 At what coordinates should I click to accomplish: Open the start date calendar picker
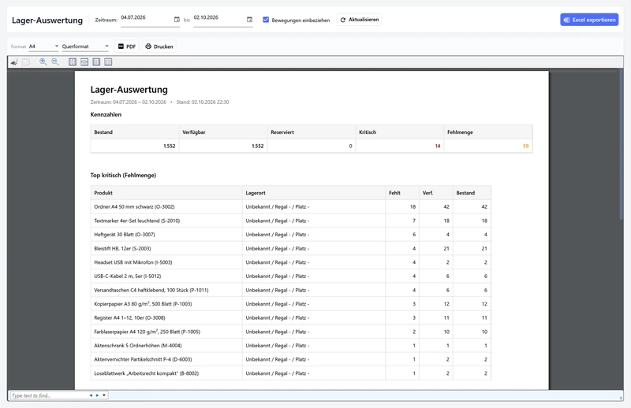(x=177, y=19)
